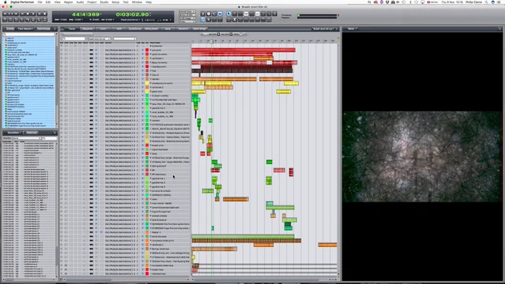Click the tempo slider in the counter display

(150, 20)
